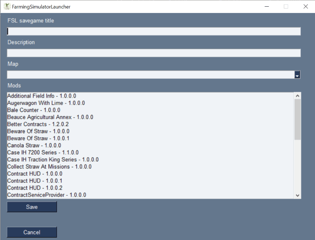
Task: Click the Description text field
Action: (154, 53)
